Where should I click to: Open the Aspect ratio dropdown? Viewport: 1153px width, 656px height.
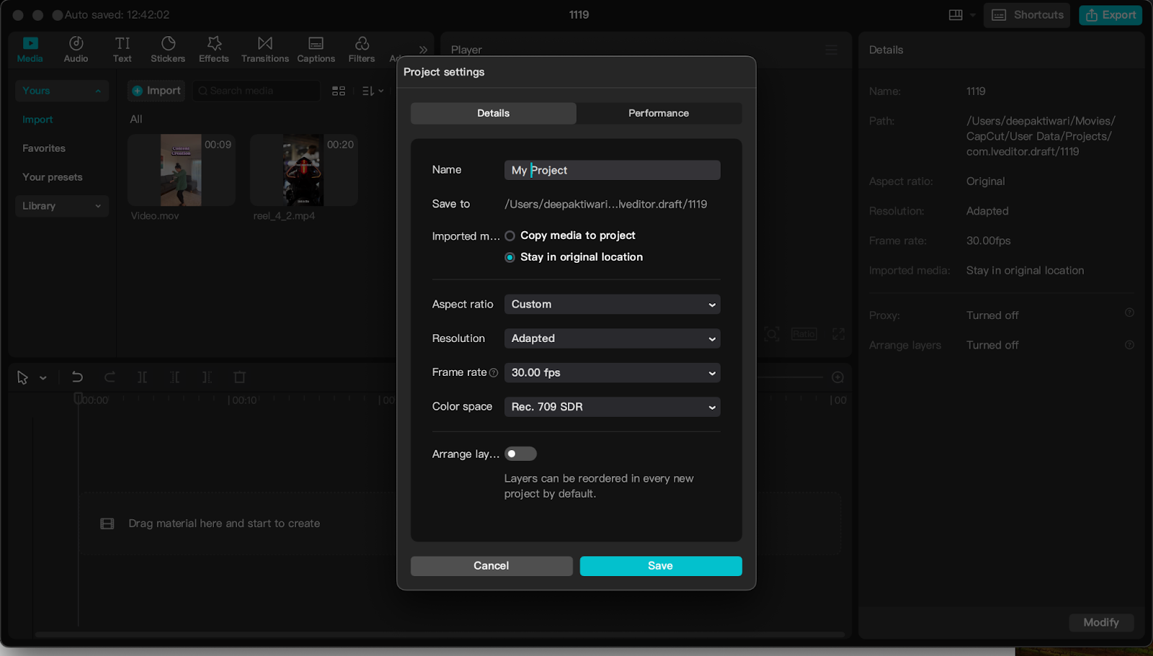point(612,305)
